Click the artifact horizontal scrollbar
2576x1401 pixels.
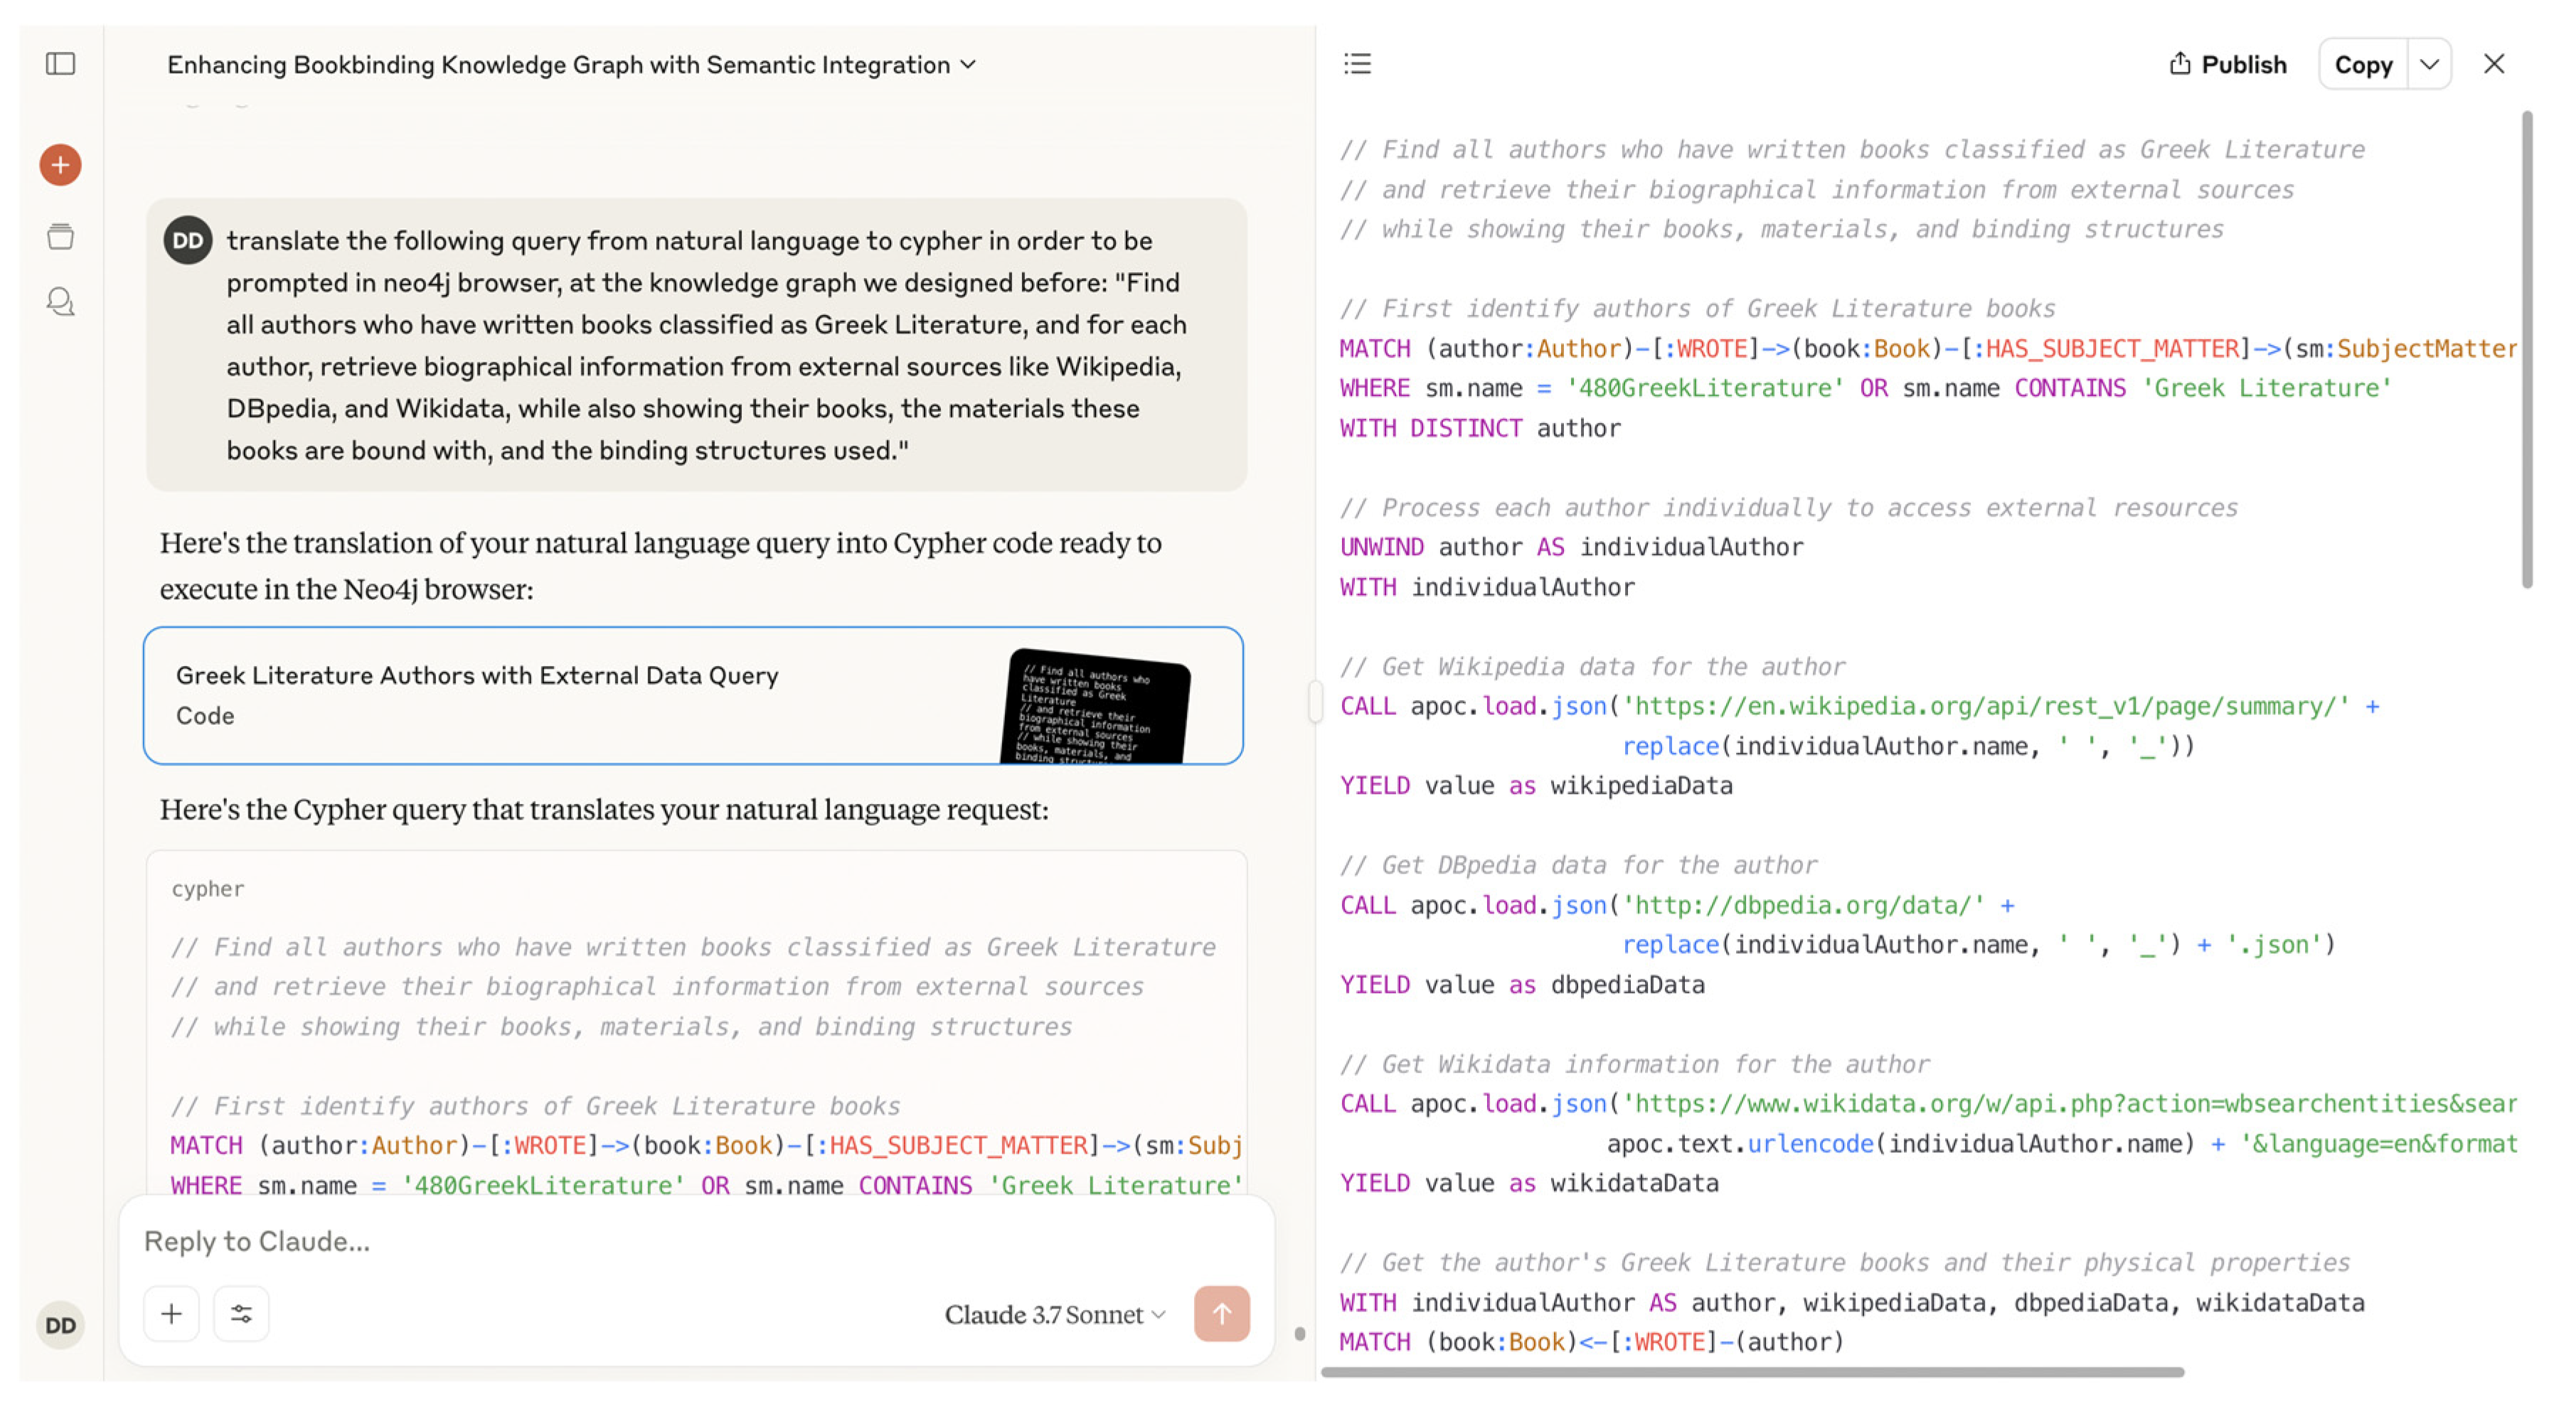1752,1372
